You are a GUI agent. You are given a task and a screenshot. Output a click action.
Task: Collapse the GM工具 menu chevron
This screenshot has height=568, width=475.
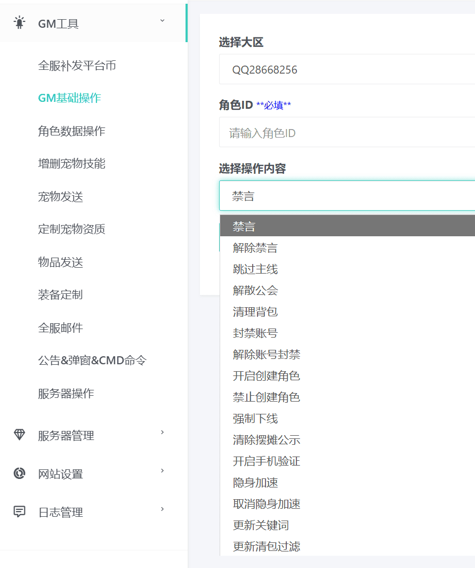click(163, 21)
